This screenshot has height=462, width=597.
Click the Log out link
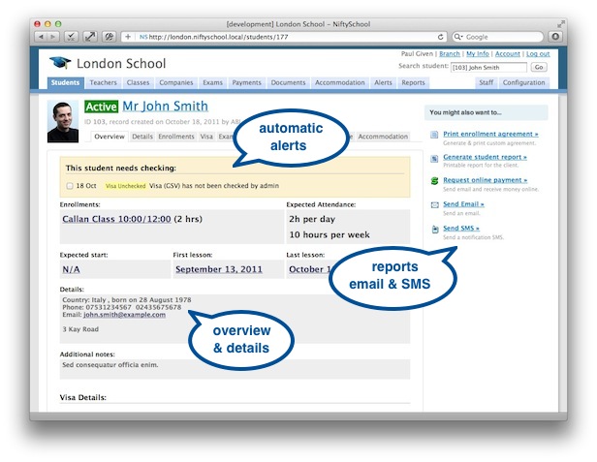(538, 54)
